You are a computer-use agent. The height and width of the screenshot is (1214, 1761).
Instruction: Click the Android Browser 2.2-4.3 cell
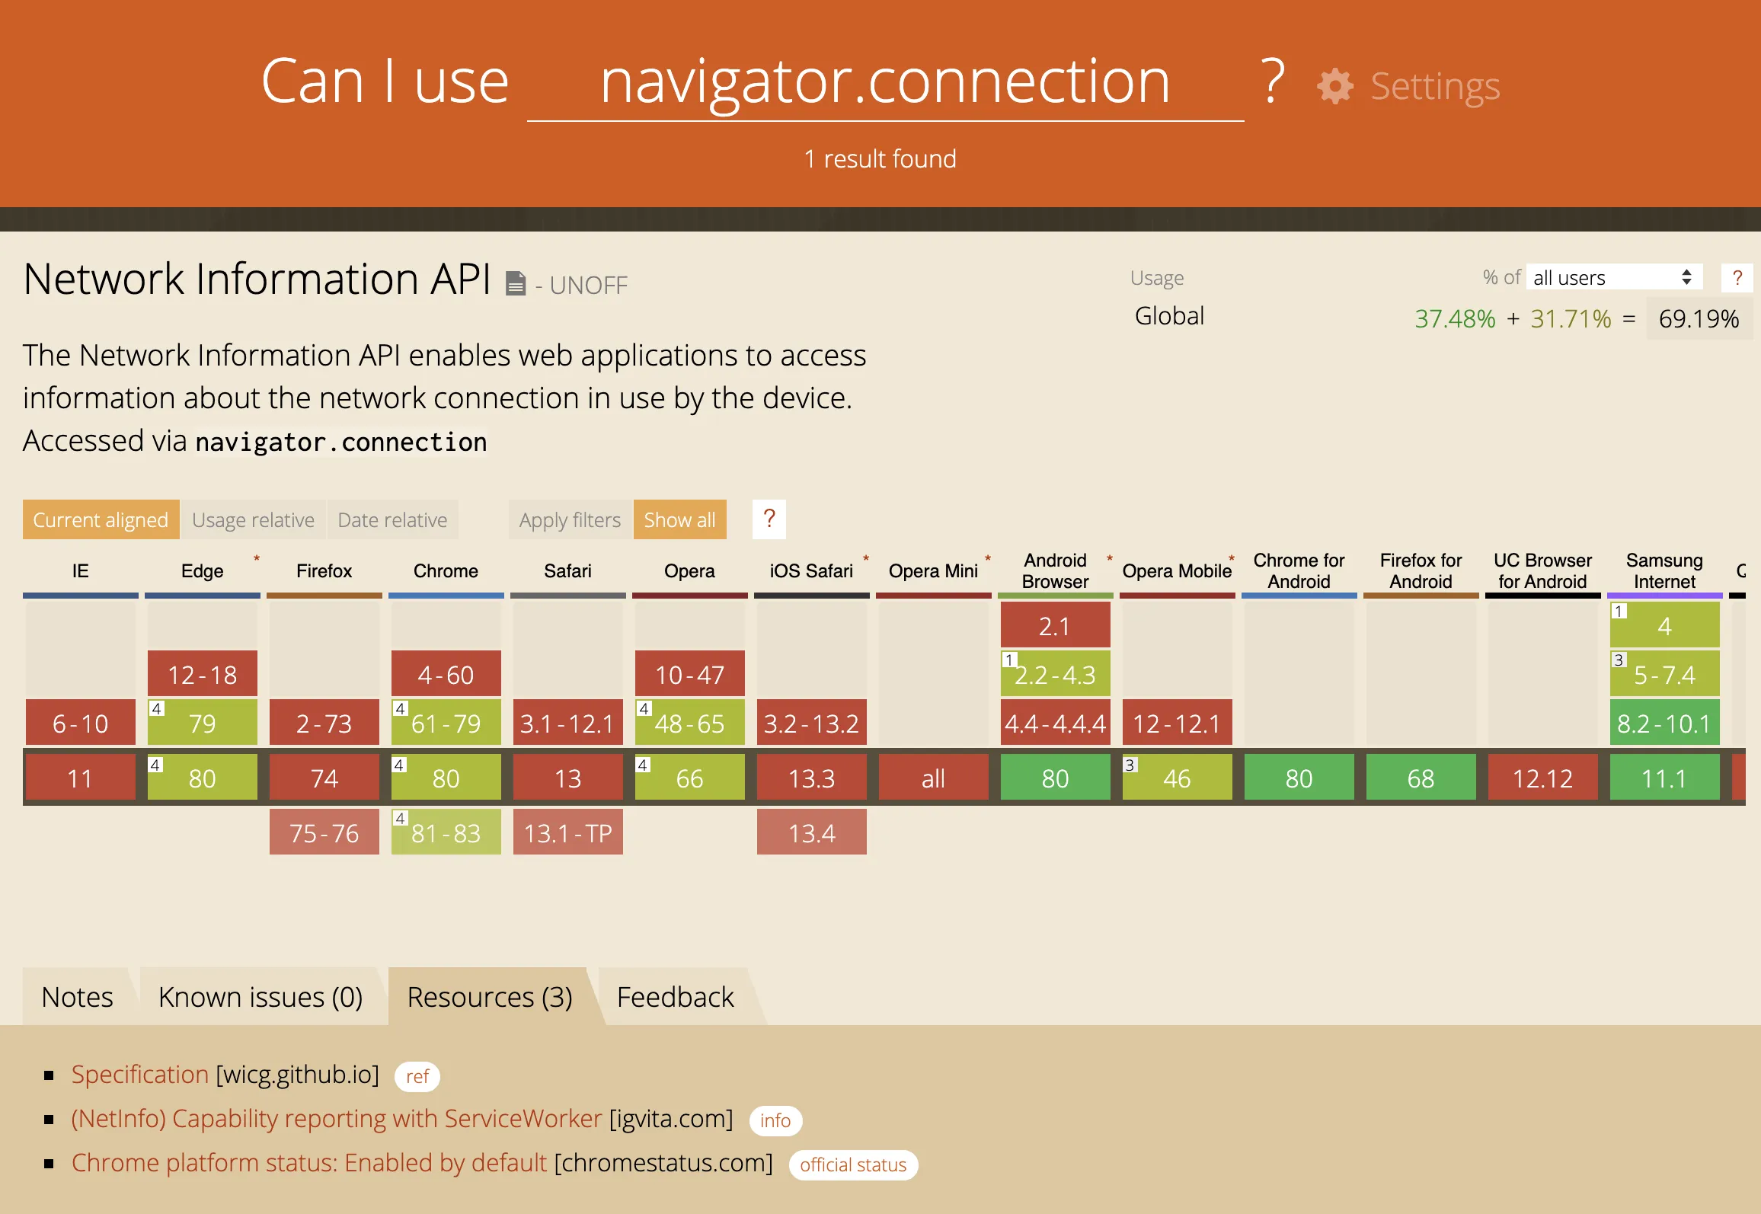pyautogui.click(x=1056, y=674)
